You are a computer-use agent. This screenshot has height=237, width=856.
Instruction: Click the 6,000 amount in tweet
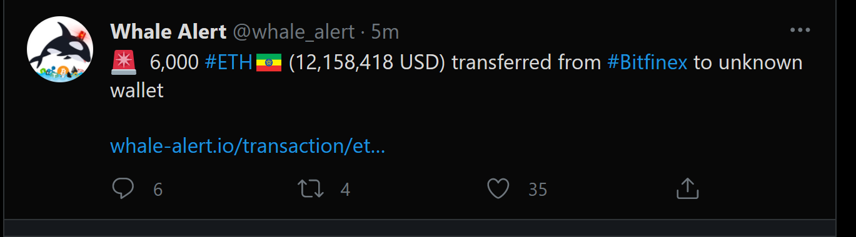[x=174, y=62]
